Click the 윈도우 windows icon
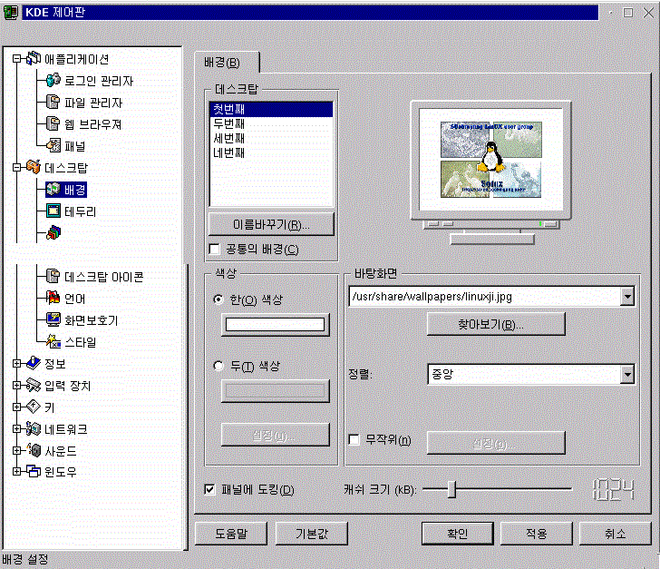Viewport: 660px width, 569px height. pyautogui.click(x=34, y=471)
